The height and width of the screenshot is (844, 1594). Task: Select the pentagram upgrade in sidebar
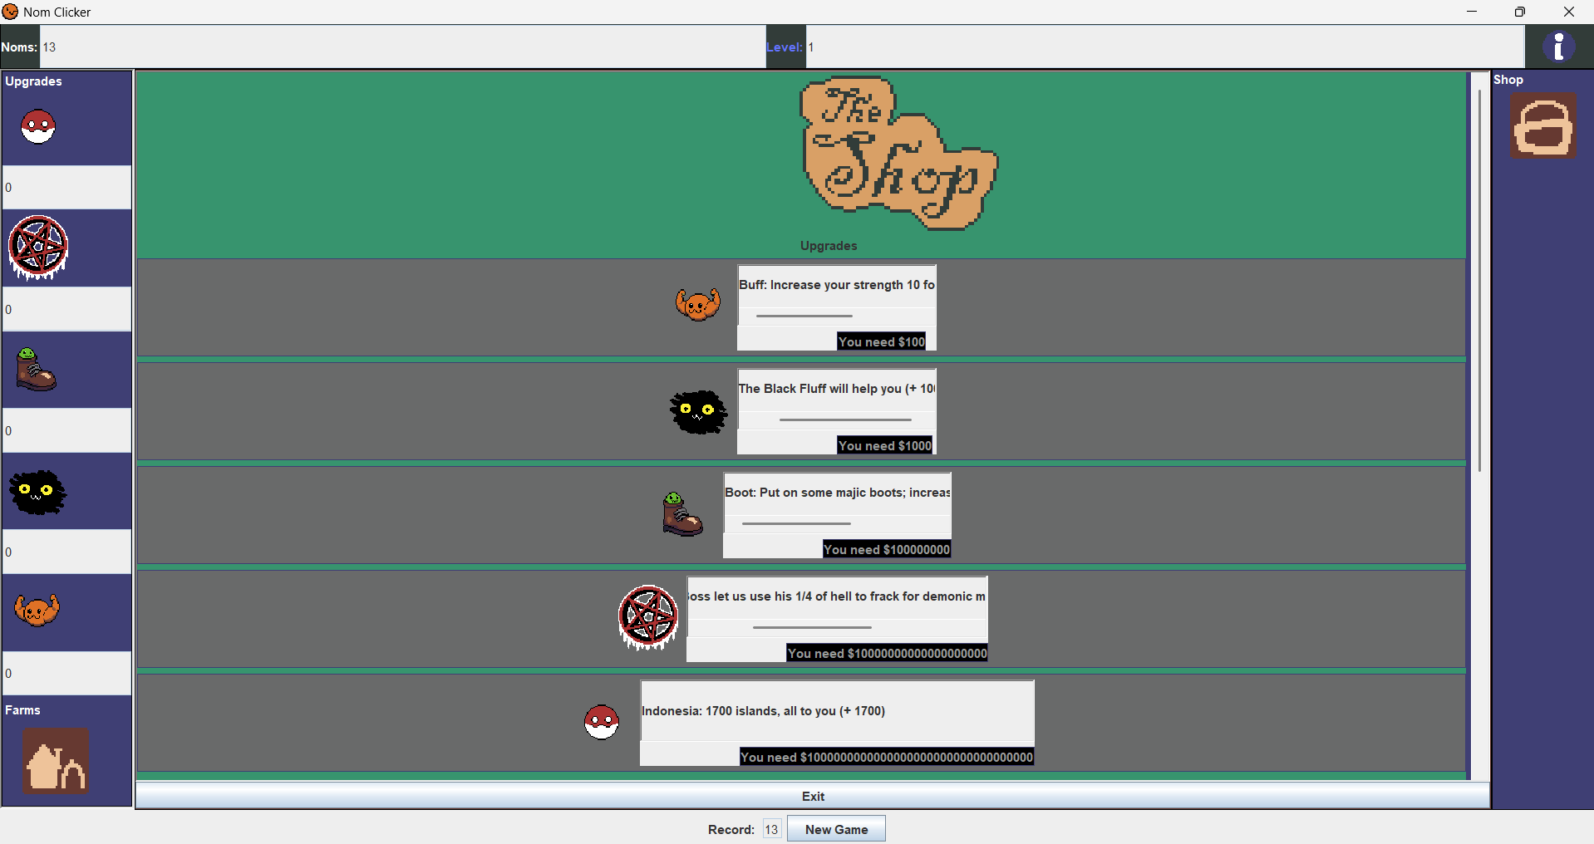[38, 248]
